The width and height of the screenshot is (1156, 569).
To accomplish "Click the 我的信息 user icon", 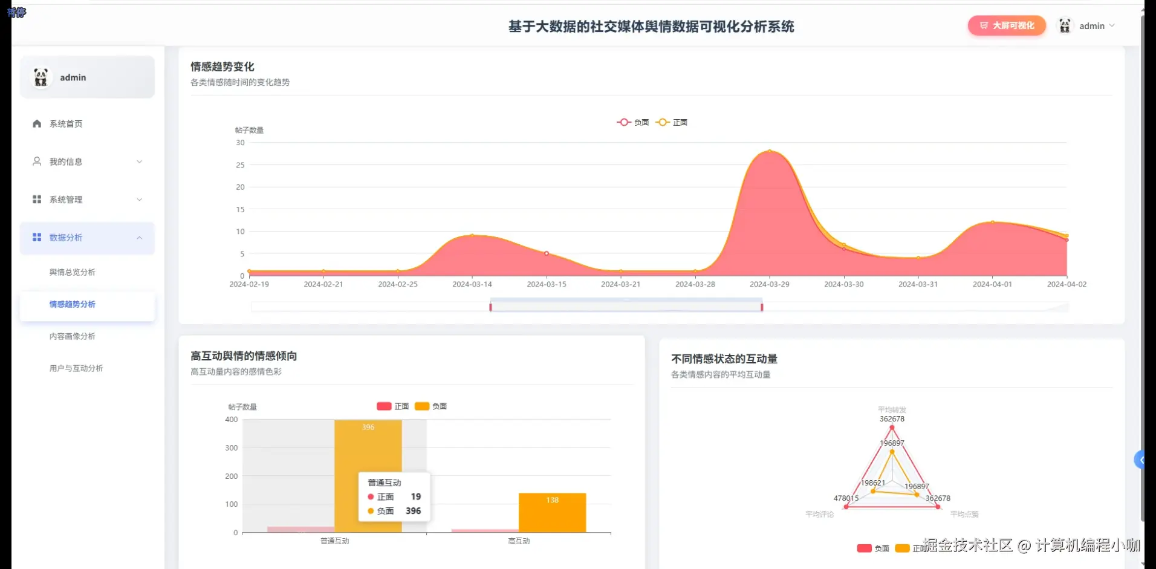I will (x=37, y=161).
